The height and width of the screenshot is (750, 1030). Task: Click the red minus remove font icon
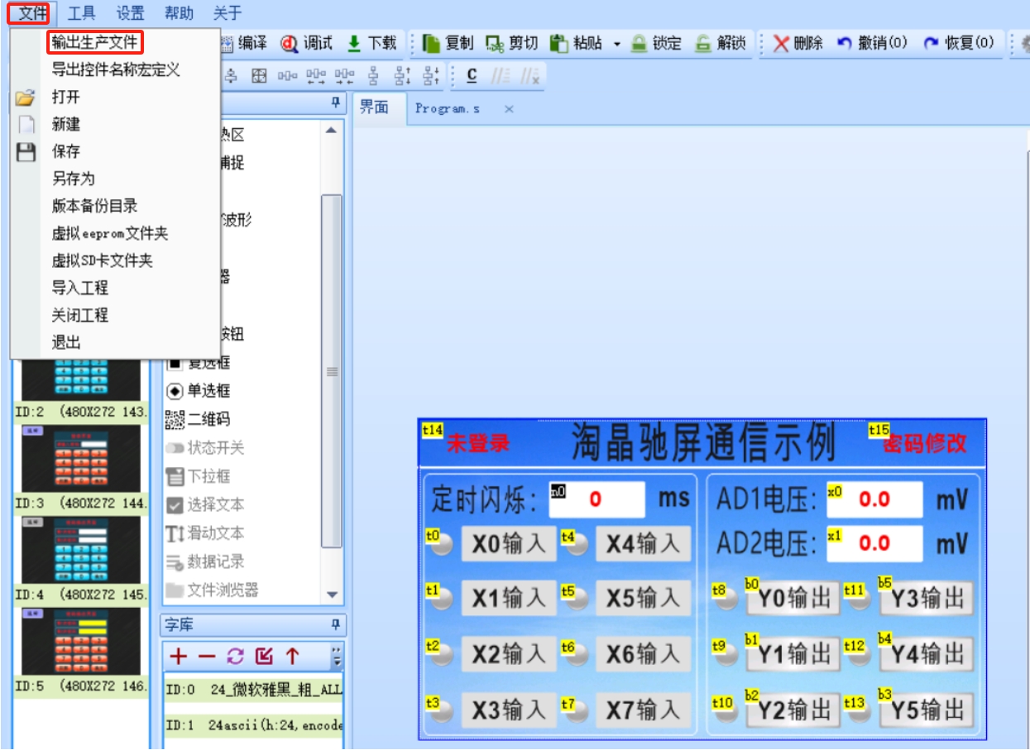pyautogui.click(x=207, y=657)
